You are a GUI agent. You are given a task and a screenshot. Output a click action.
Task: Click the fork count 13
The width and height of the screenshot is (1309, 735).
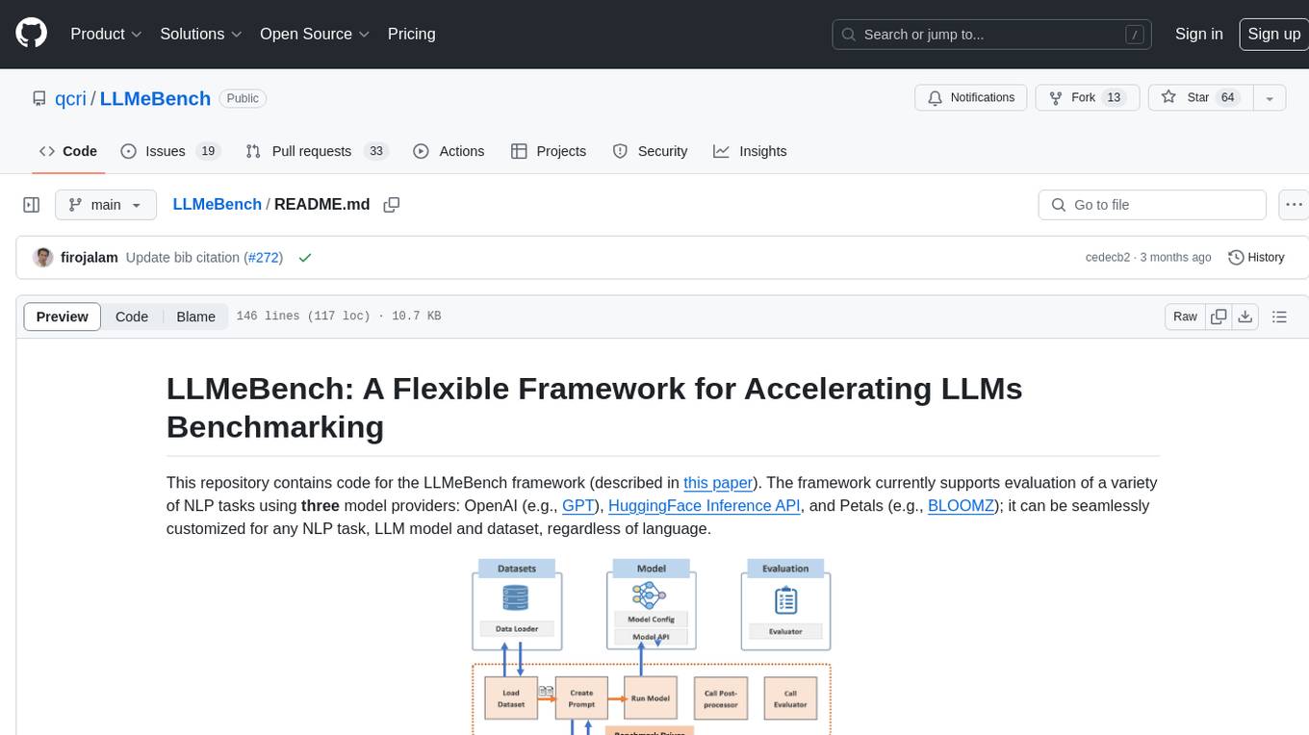click(1114, 98)
